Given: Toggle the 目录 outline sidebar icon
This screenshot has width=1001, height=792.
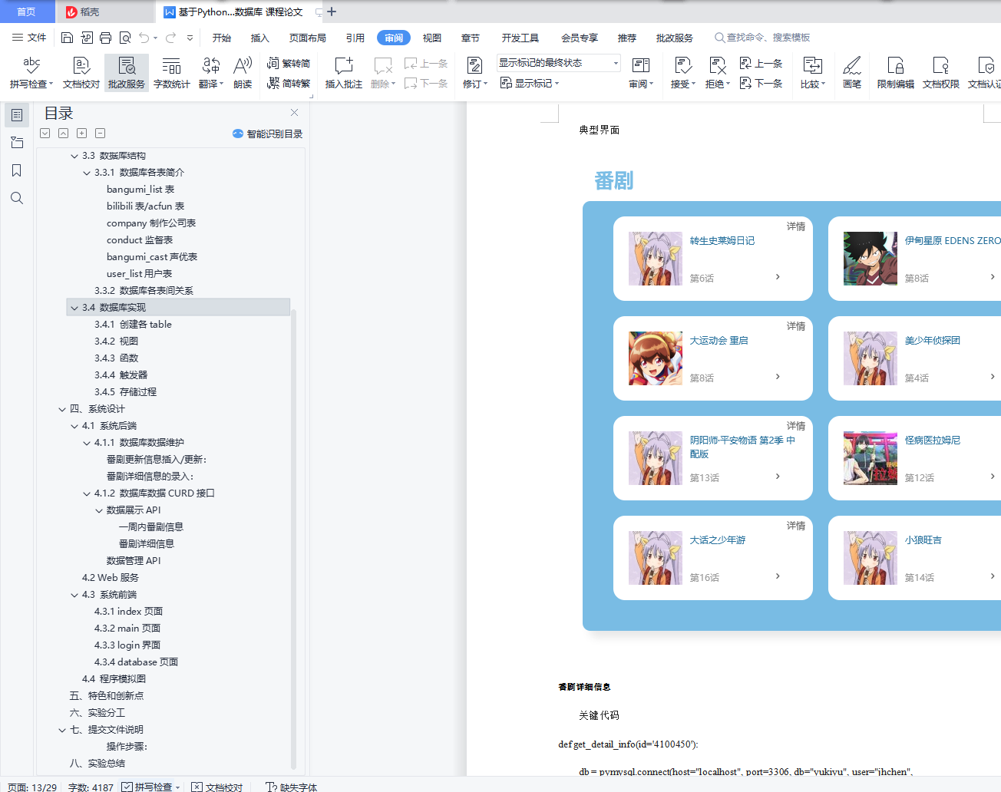Looking at the screenshot, I should 17,115.
